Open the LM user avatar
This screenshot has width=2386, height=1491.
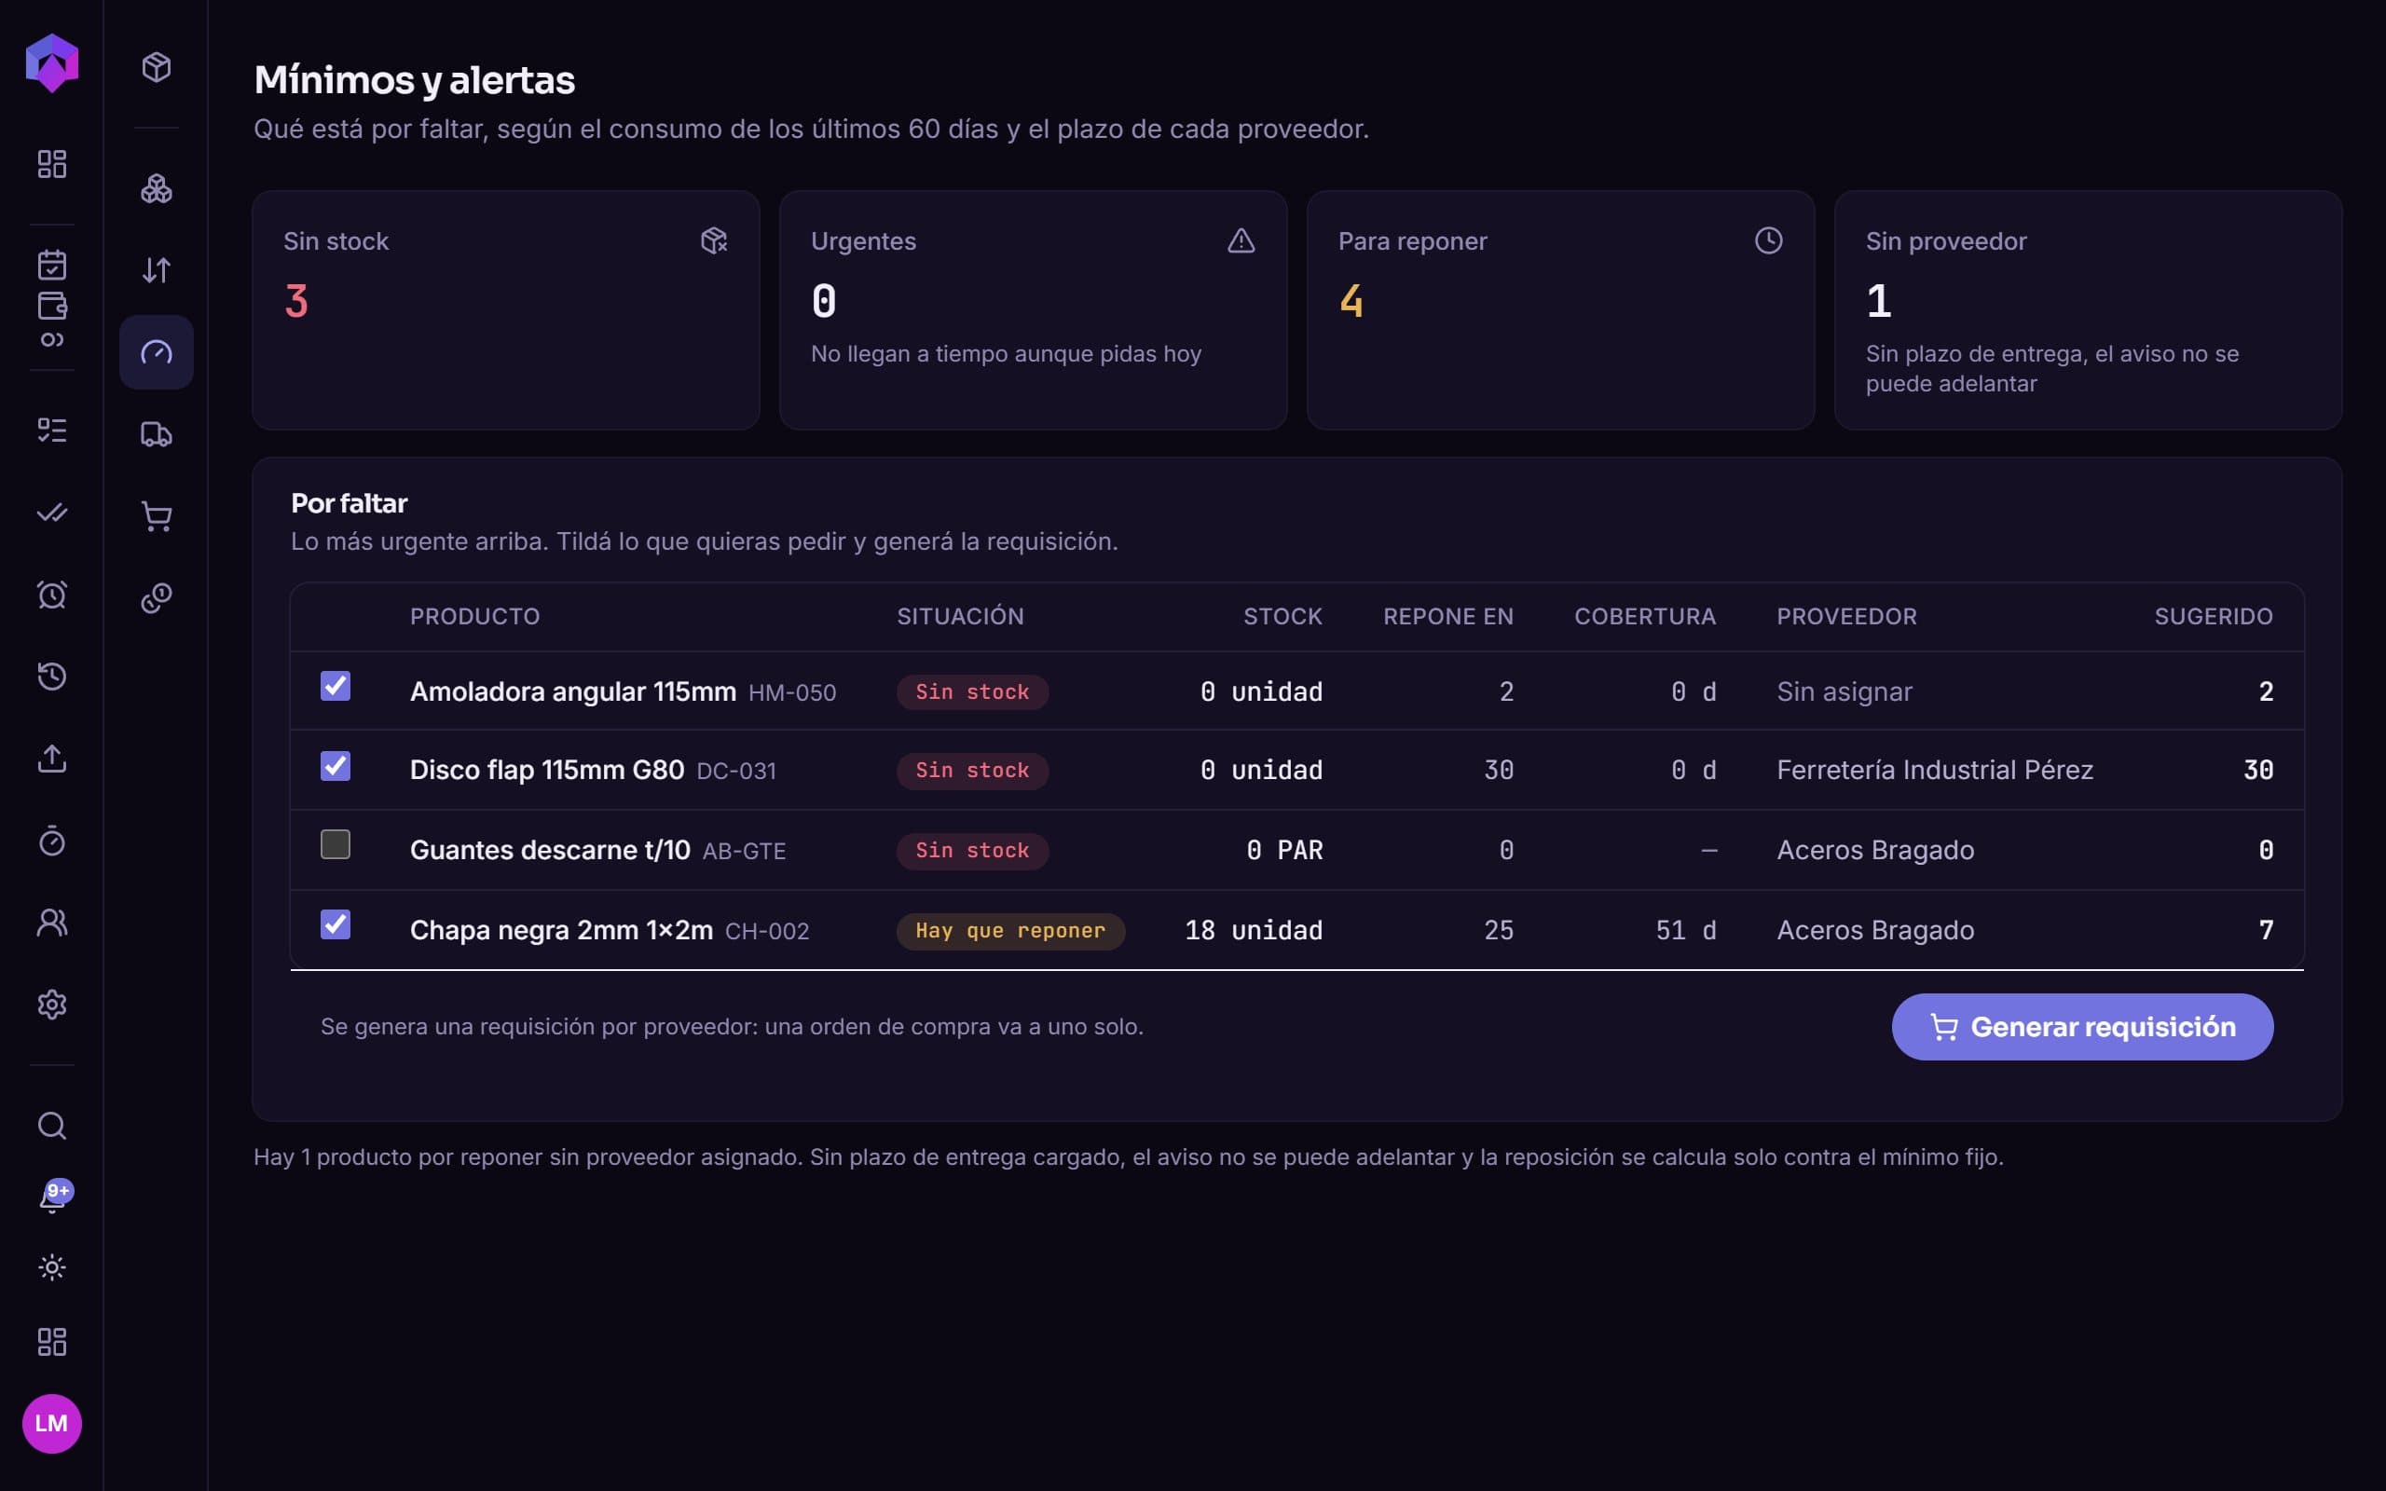click(51, 1423)
